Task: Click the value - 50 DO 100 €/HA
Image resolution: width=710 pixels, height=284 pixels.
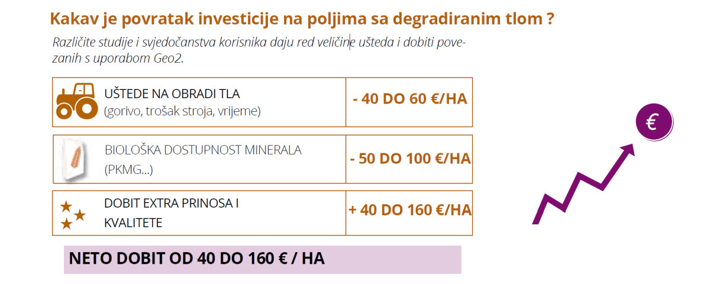Action: click(x=409, y=159)
